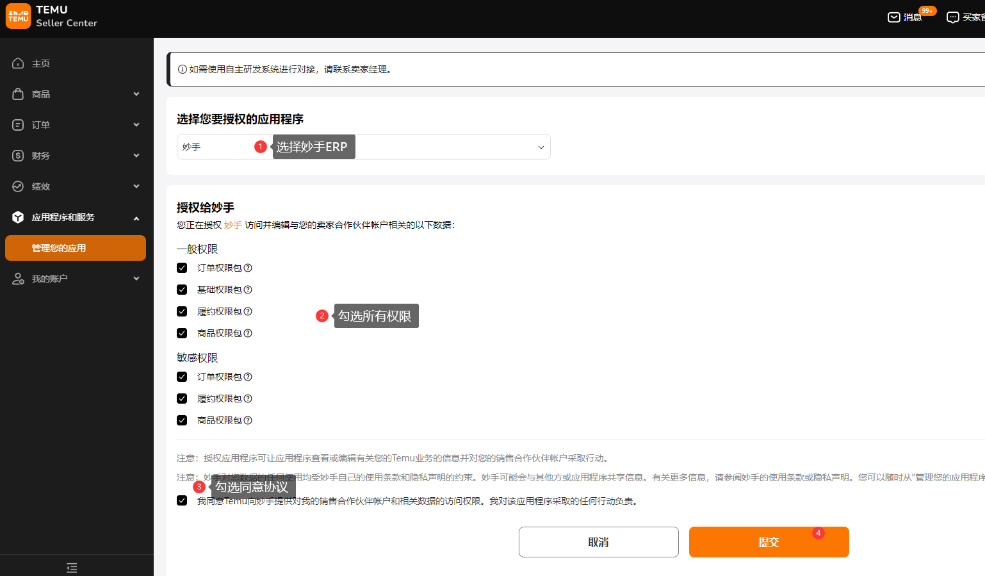Open the messages envelope icon
Image resolution: width=985 pixels, height=576 pixels.
click(x=894, y=17)
